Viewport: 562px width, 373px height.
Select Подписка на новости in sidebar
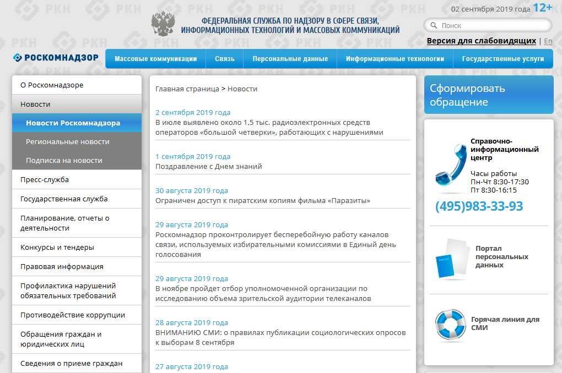coord(64,160)
